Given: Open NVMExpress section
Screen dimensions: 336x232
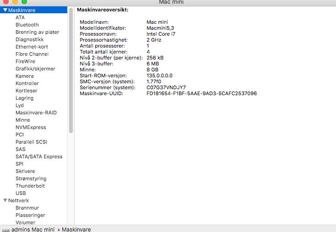Looking at the screenshot, I should [31, 127].
